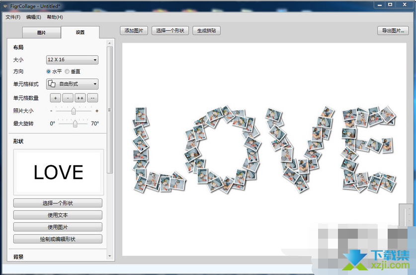Click the settings panel scroll up arrow

[x=110, y=43]
